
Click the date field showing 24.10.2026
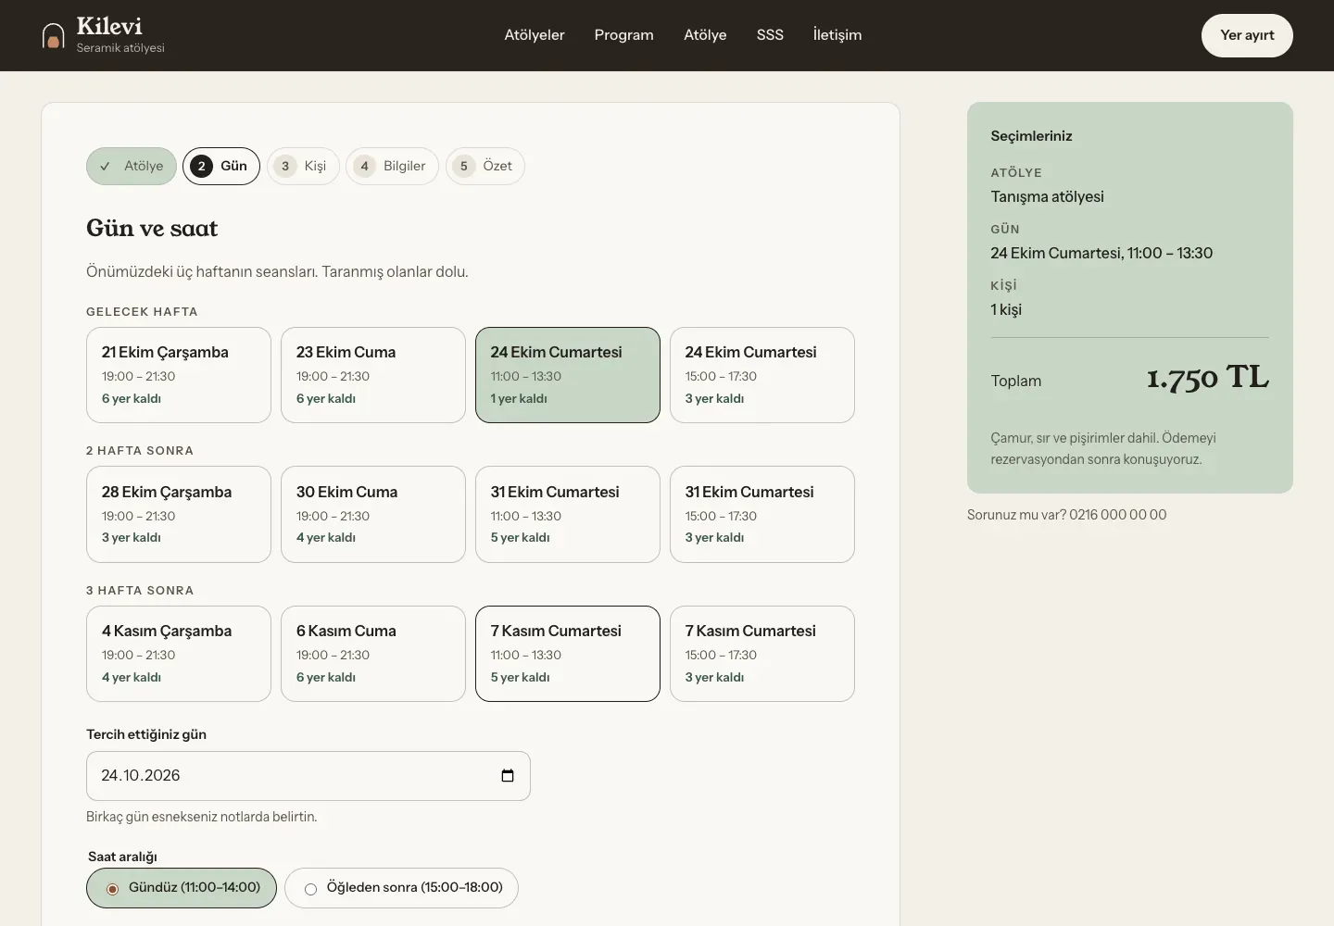pyautogui.click(x=308, y=776)
